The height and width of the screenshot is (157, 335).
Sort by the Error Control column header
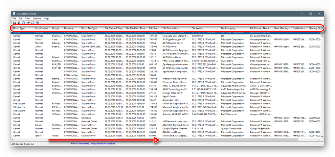coord(42,28)
